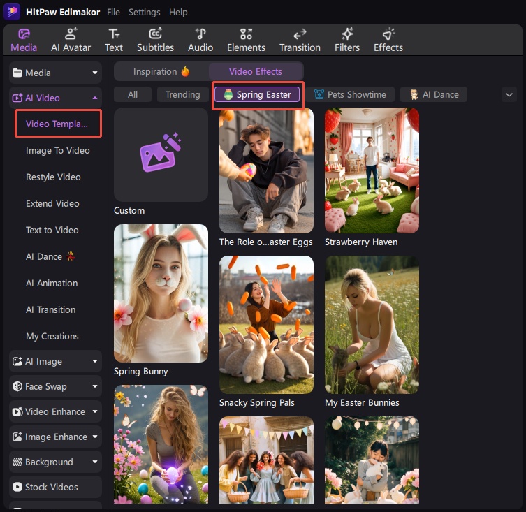
Task: Select the girl holding glowing egg thumbnail
Action: coord(161,444)
